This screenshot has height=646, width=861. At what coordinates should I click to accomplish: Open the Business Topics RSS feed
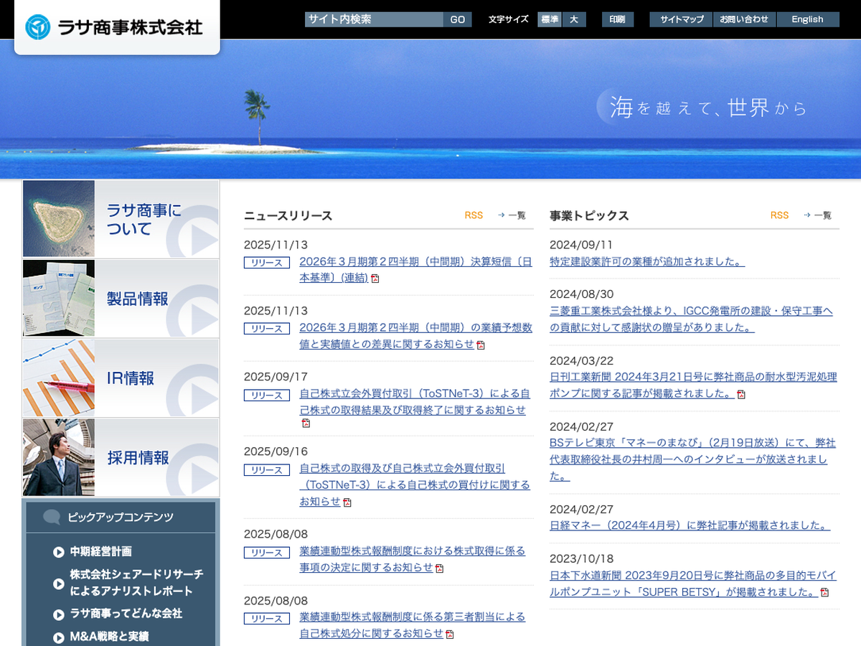tap(779, 215)
